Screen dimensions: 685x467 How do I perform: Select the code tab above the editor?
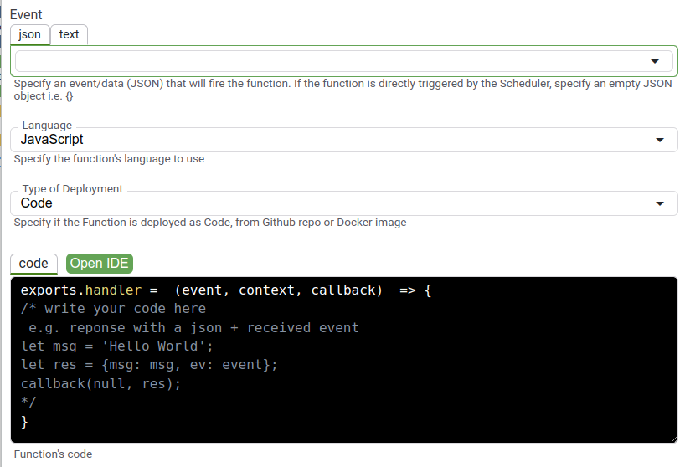[33, 264]
